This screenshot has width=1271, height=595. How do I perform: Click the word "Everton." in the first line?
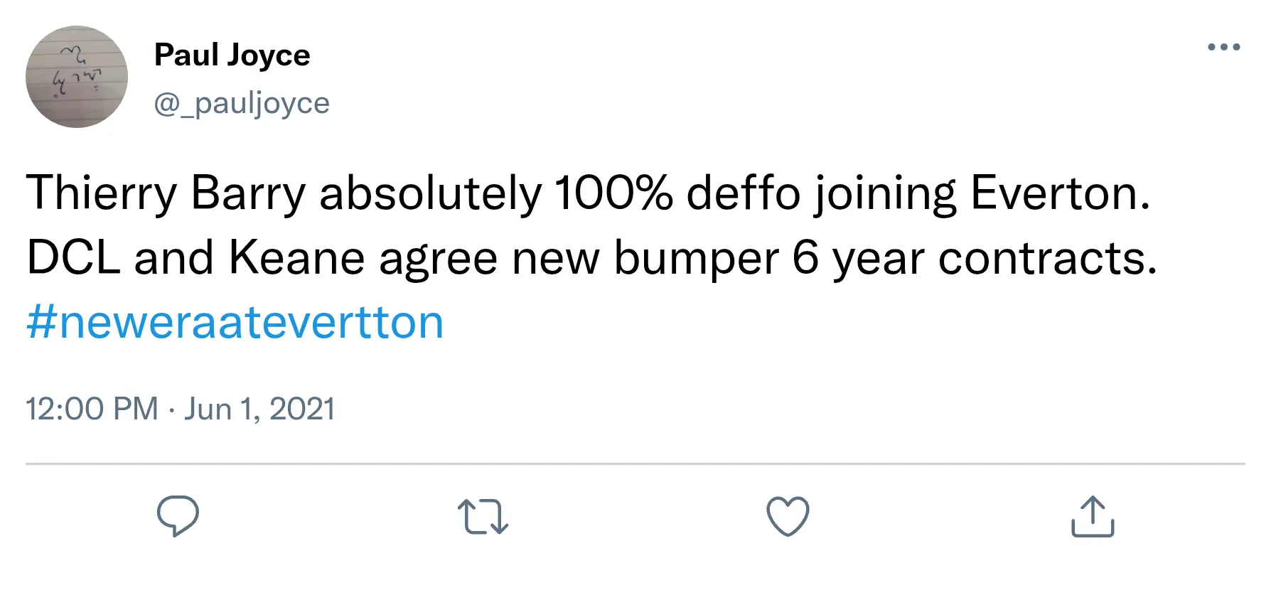click(x=1060, y=193)
